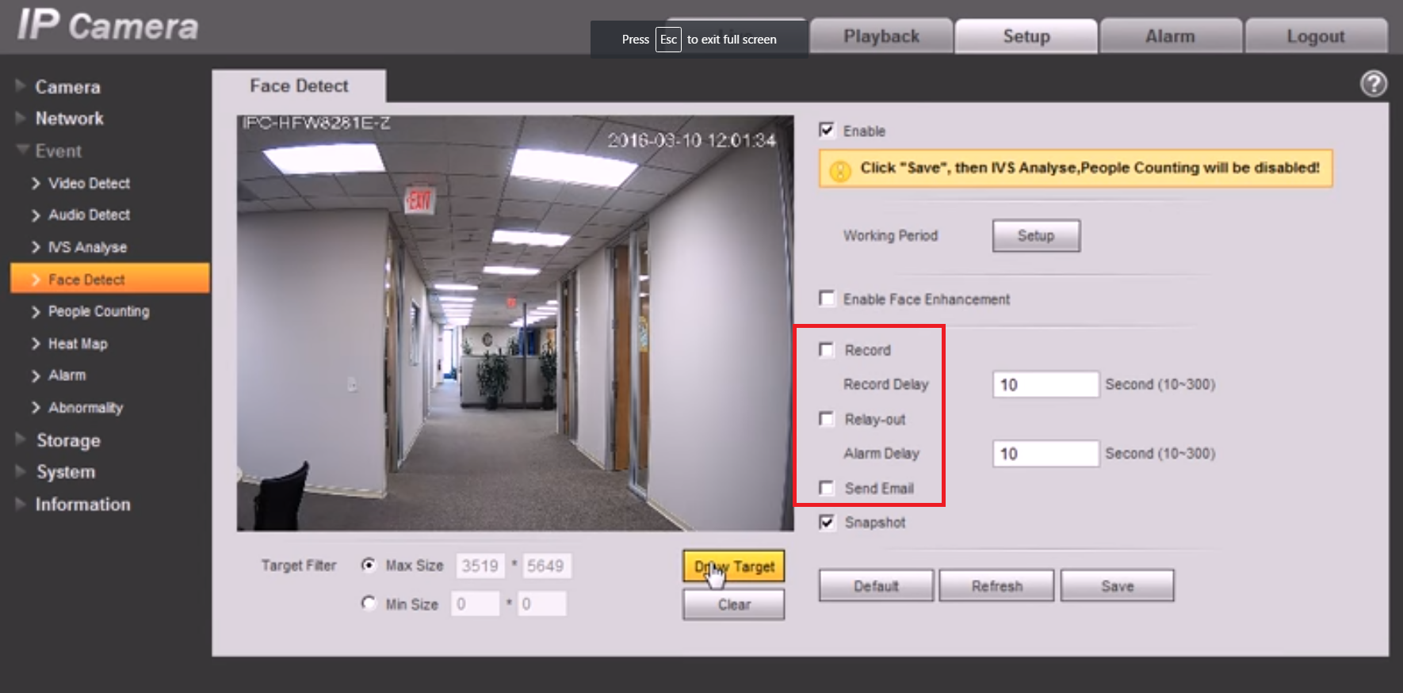
Task: Select the Face Detect page tab
Action: pyautogui.click(x=299, y=86)
